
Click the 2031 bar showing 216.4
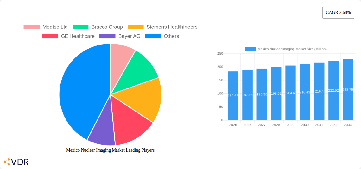click(319, 91)
